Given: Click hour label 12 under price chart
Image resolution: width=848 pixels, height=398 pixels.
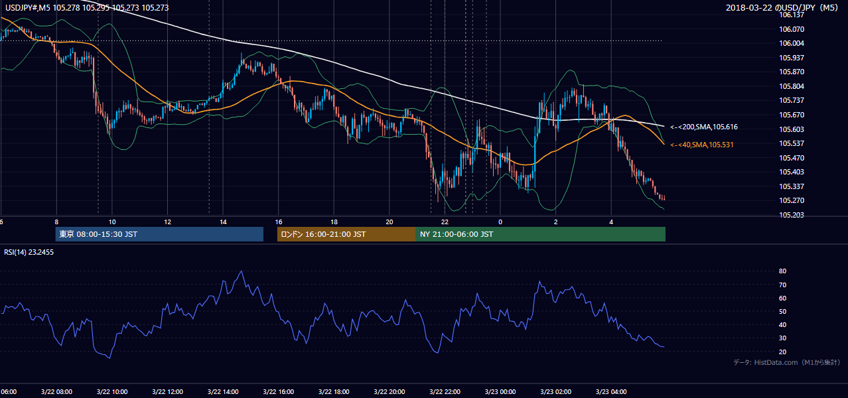Looking at the screenshot, I should click(167, 222).
